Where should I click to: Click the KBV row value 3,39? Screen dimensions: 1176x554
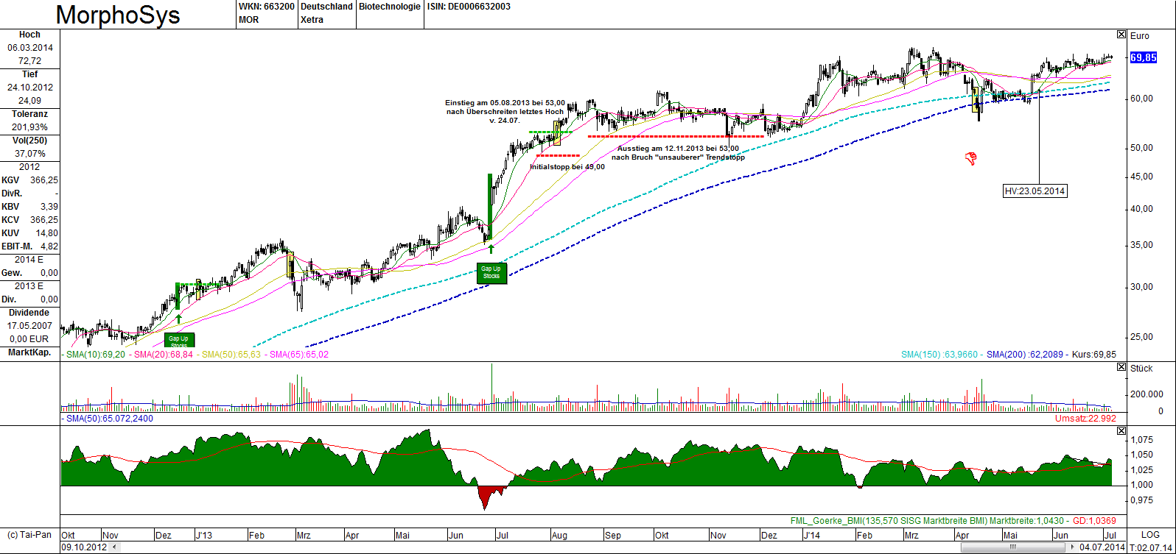pyautogui.click(x=49, y=207)
